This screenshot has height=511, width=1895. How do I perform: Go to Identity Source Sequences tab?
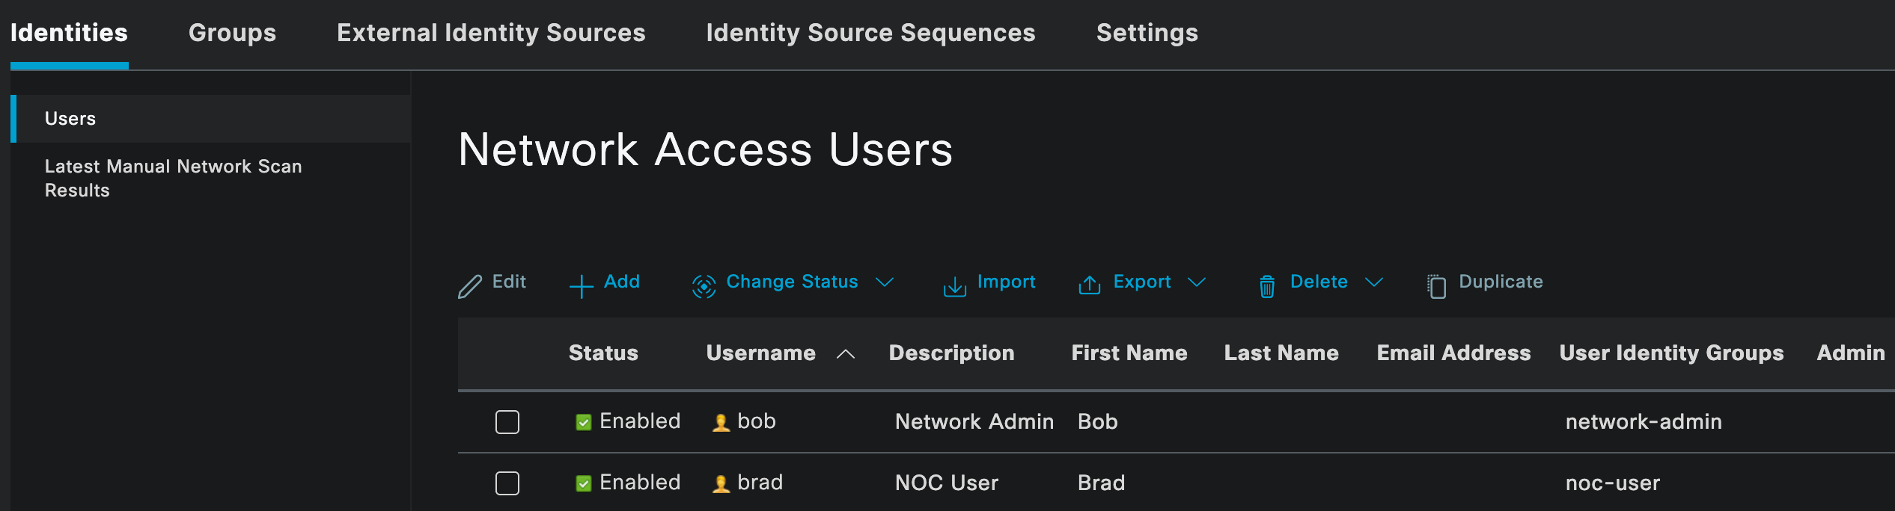pyautogui.click(x=870, y=33)
